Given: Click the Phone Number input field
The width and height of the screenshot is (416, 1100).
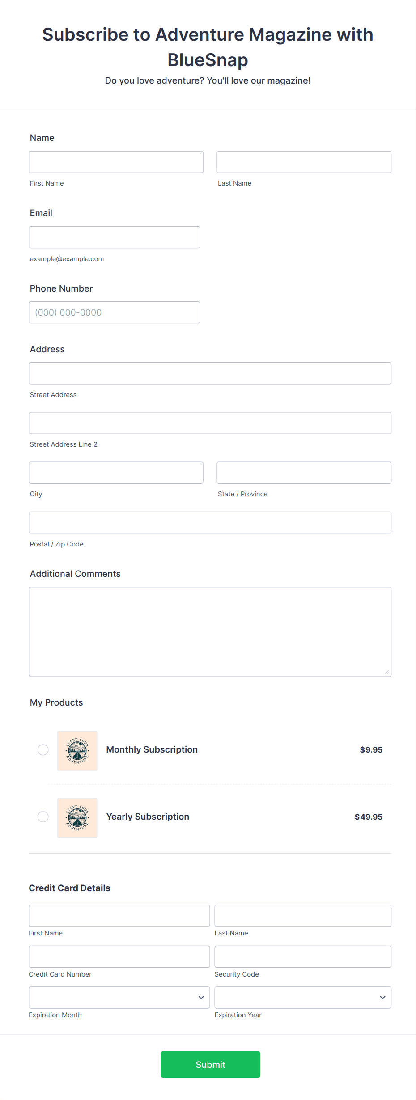Looking at the screenshot, I should [x=114, y=312].
